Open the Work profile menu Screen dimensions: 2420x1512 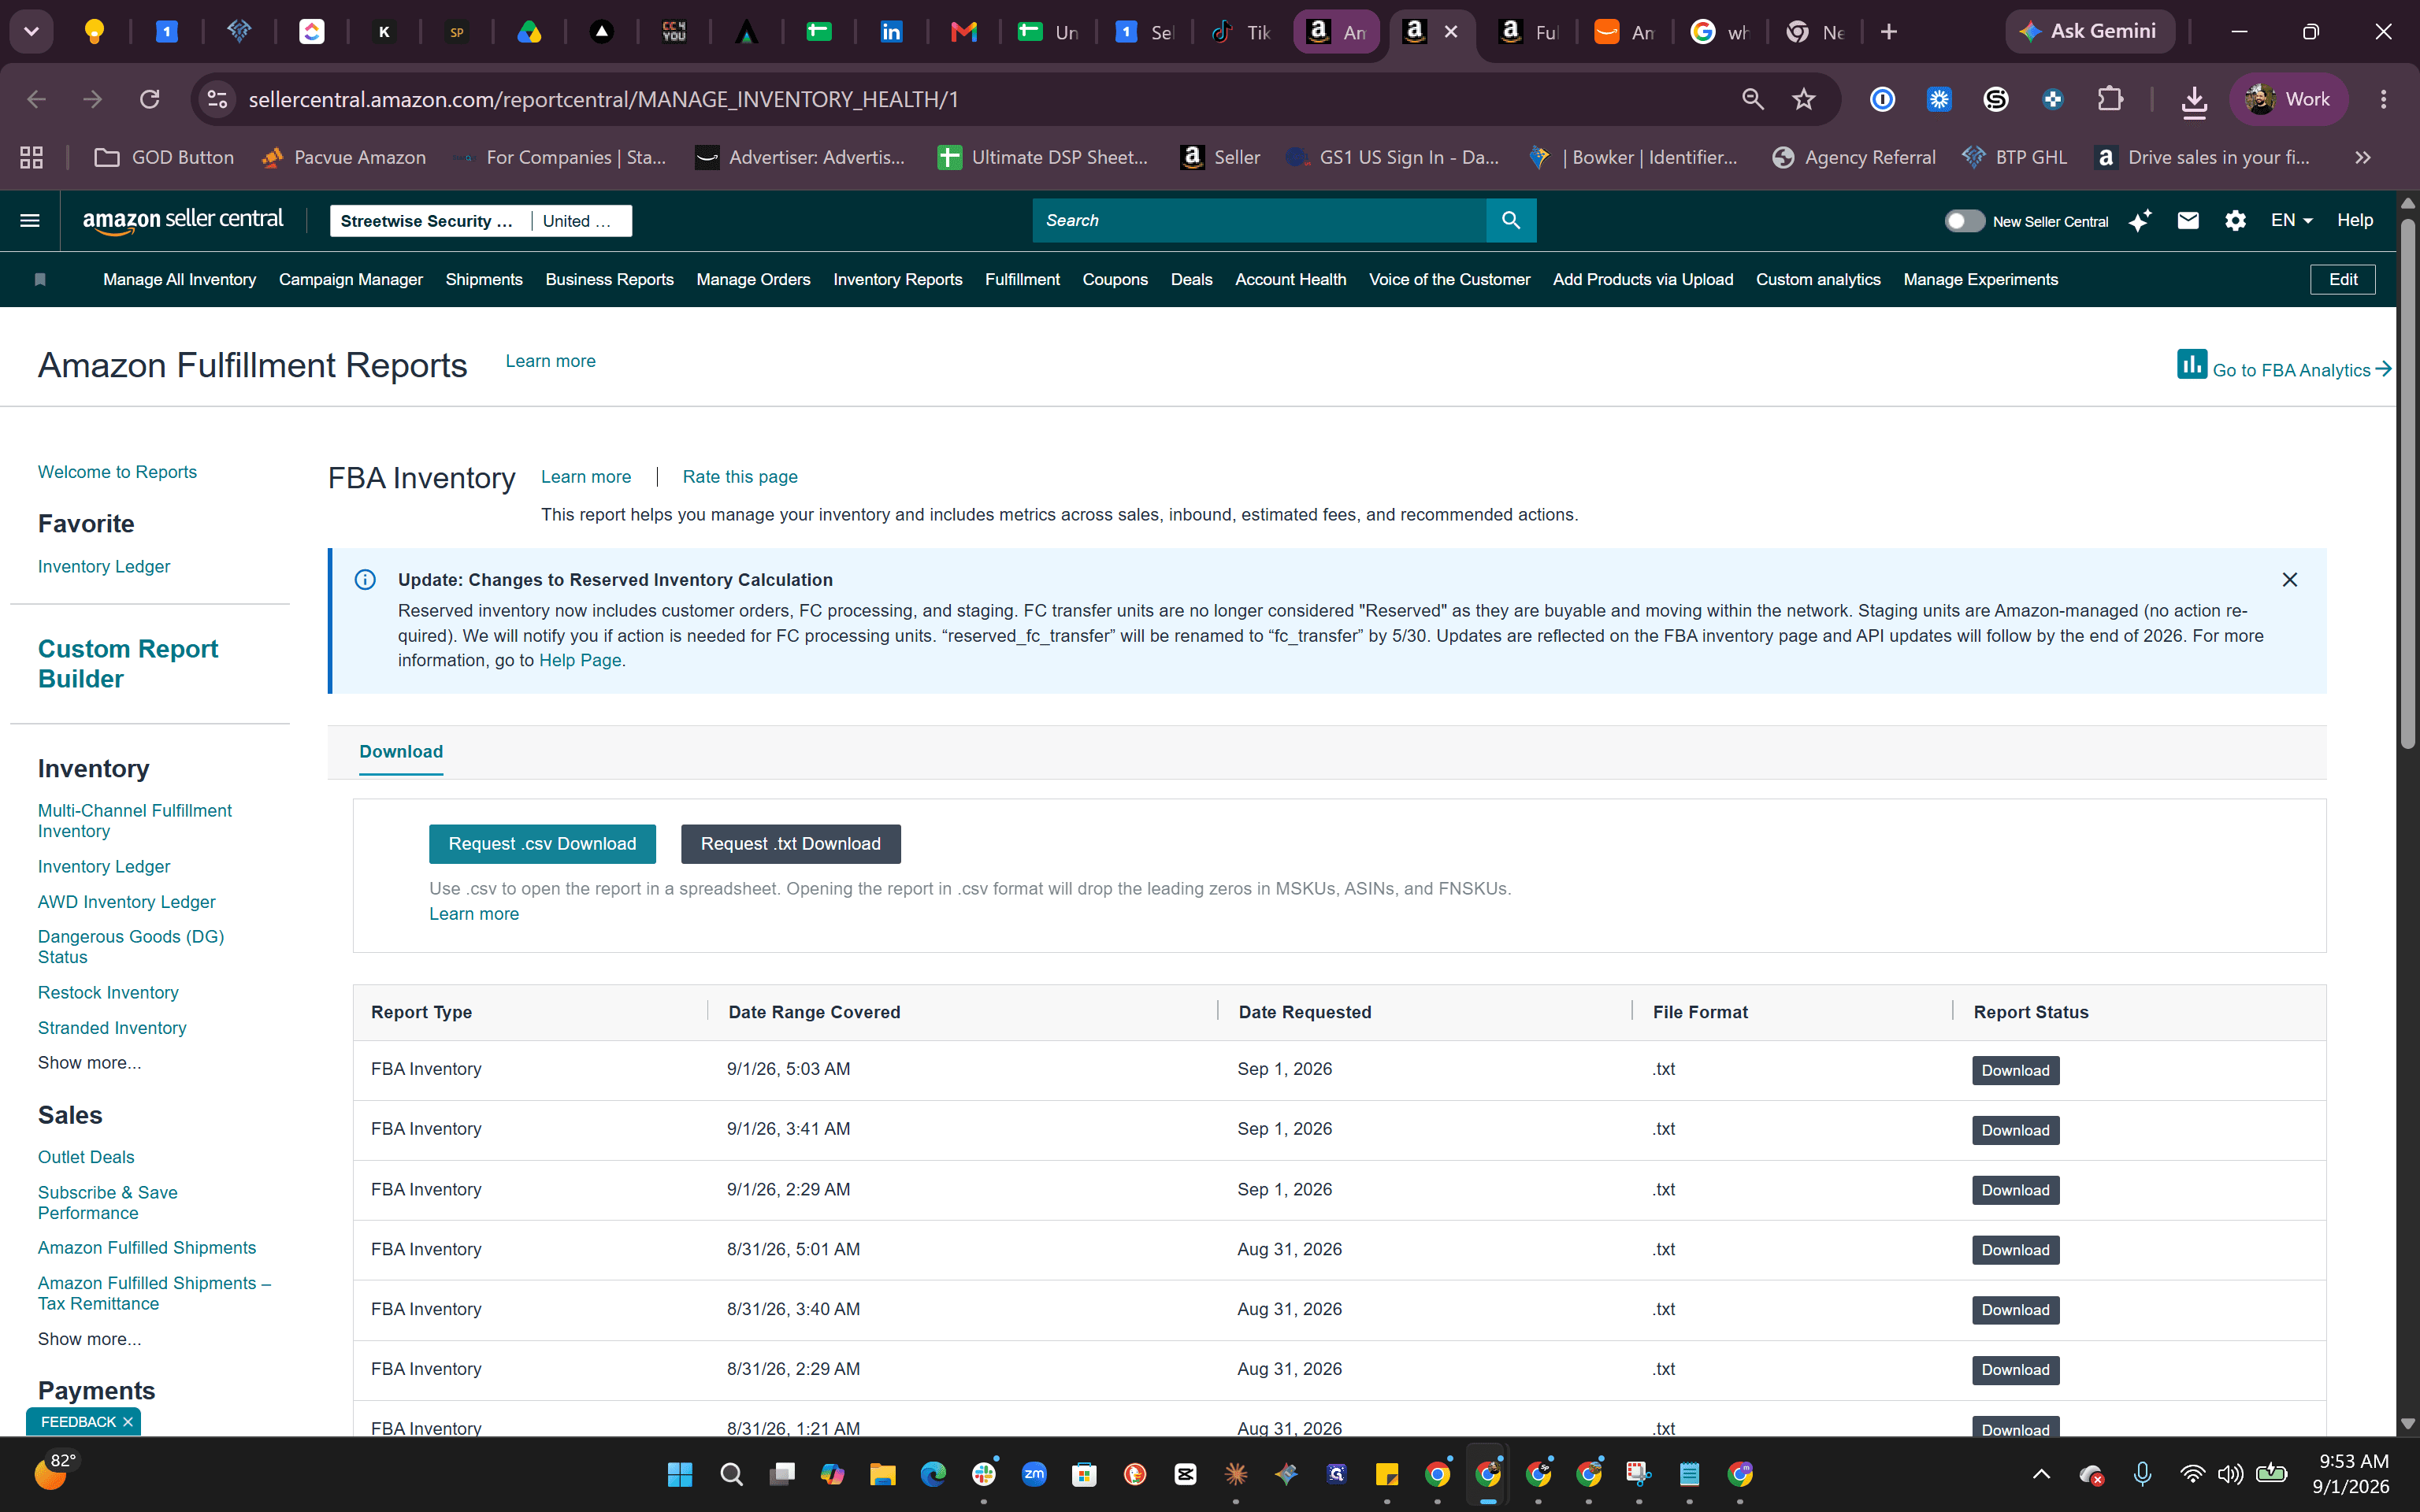click(x=2288, y=99)
